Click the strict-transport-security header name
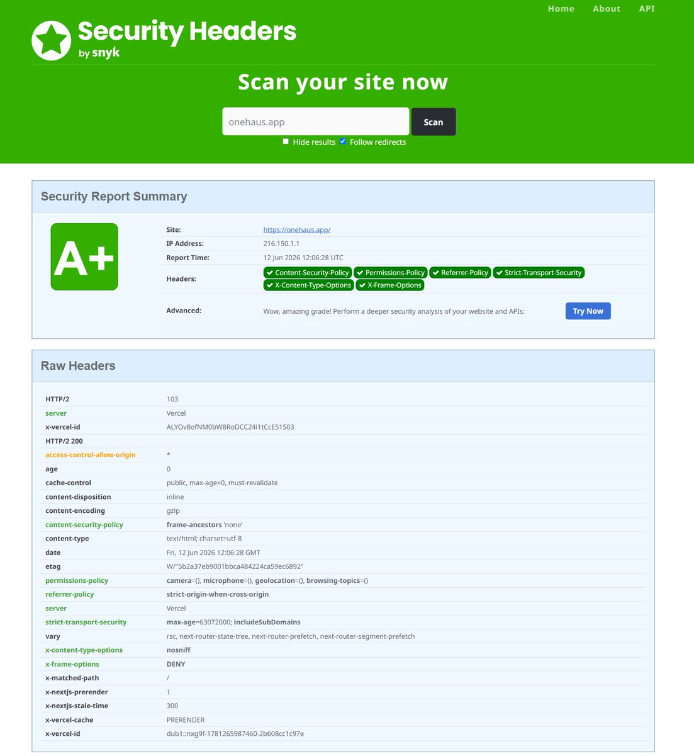Screen dimensions: 694x756 coord(86,622)
